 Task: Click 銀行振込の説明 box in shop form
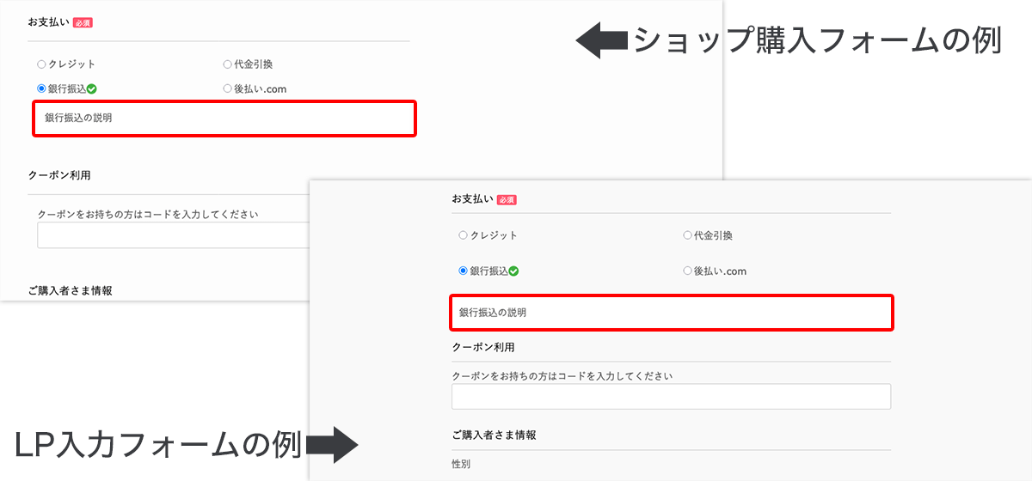pos(224,119)
